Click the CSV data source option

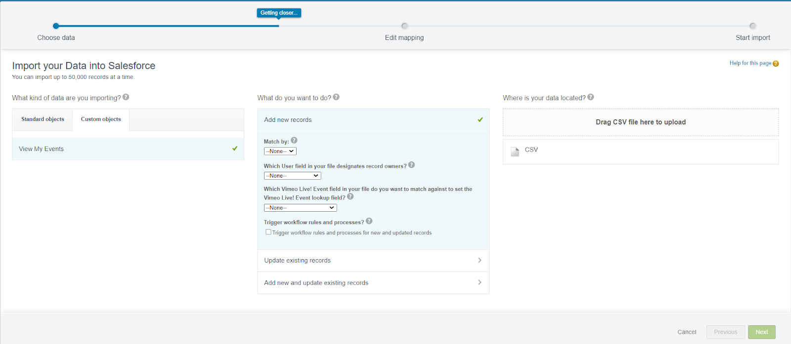pyautogui.click(x=641, y=152)
